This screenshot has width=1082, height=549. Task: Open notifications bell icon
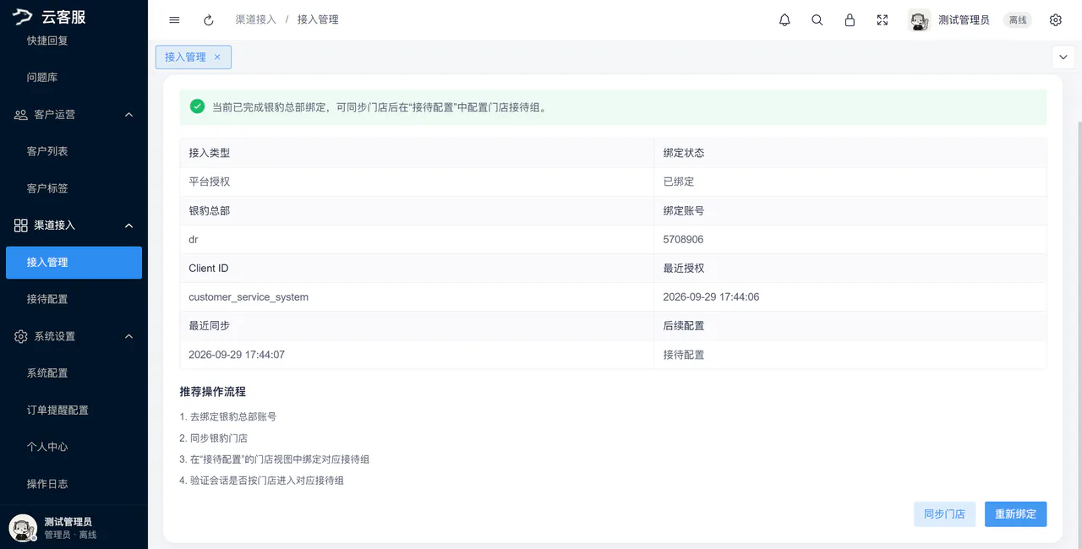point(784,19)
